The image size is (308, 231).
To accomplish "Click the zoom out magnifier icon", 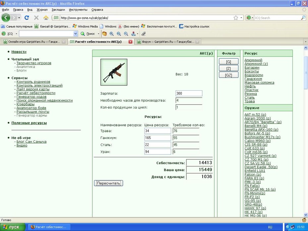I will click(126, 34).
